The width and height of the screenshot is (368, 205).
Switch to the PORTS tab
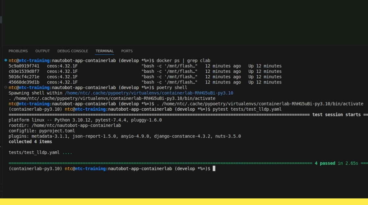click(127, 51)
